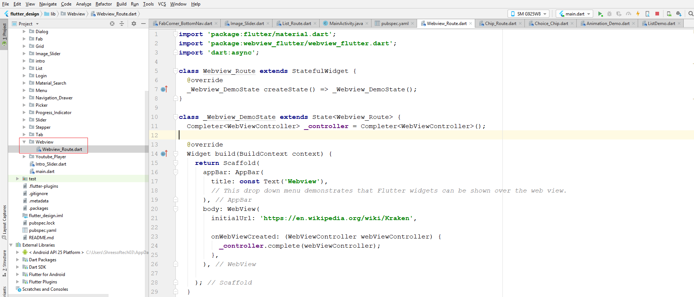
Task: Expand the Youtube_Player folder
Action: (24, 157)
